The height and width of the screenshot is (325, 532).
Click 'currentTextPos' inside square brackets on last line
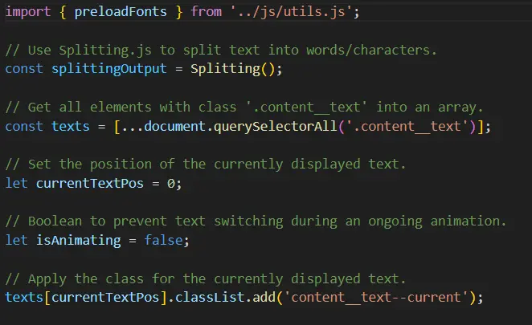[105, 297]
